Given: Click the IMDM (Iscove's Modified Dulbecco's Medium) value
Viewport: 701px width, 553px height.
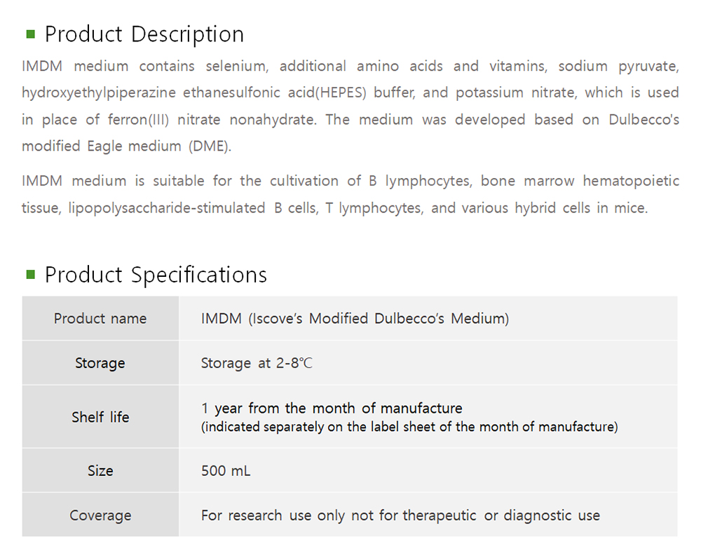Looking at the screenshot, I should (355, 319).
